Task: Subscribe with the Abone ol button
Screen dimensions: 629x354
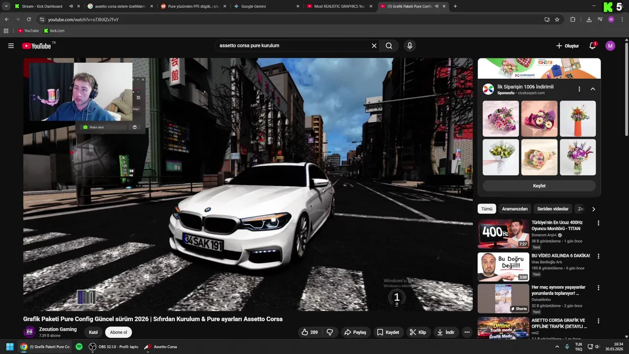Action: pyautogui.click(x=118, y=332)
